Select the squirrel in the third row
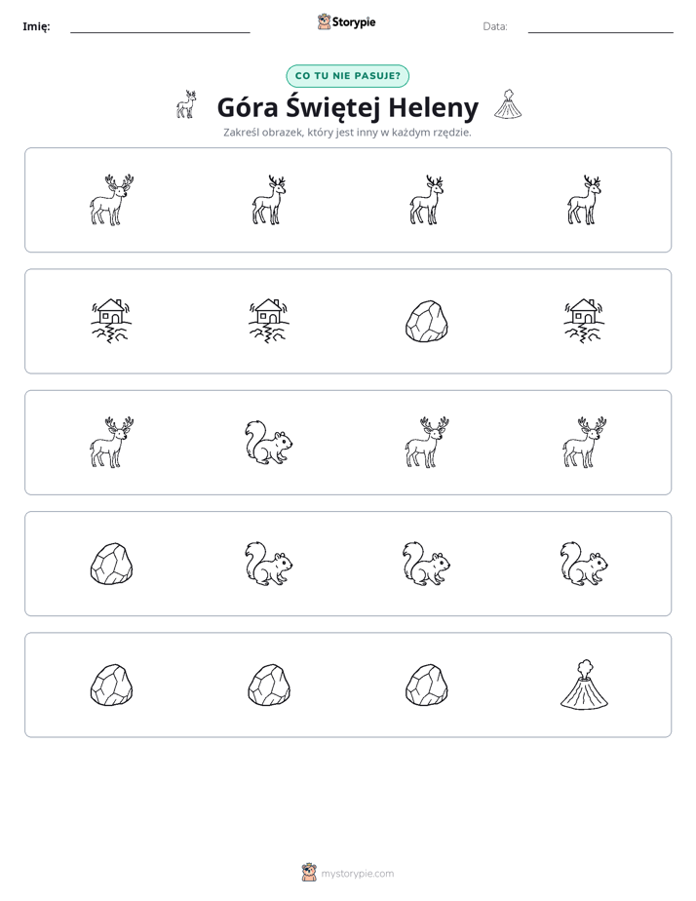This screenshot has height=901, width=696. click(x=269, y=443)
